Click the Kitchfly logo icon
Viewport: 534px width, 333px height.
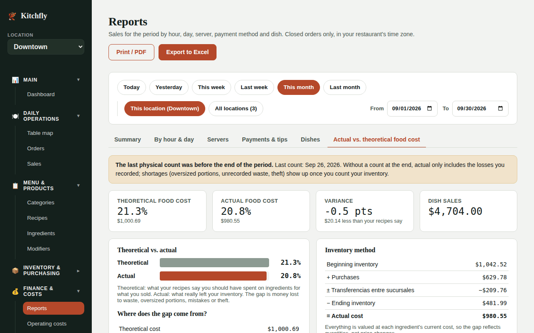tap(12, 16)
